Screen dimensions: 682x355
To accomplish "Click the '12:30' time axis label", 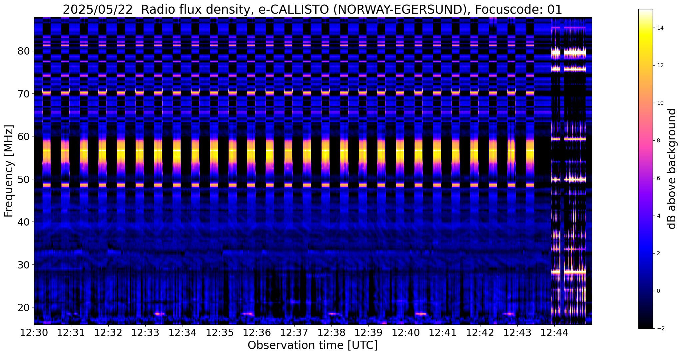I will (x=34, y=332).
